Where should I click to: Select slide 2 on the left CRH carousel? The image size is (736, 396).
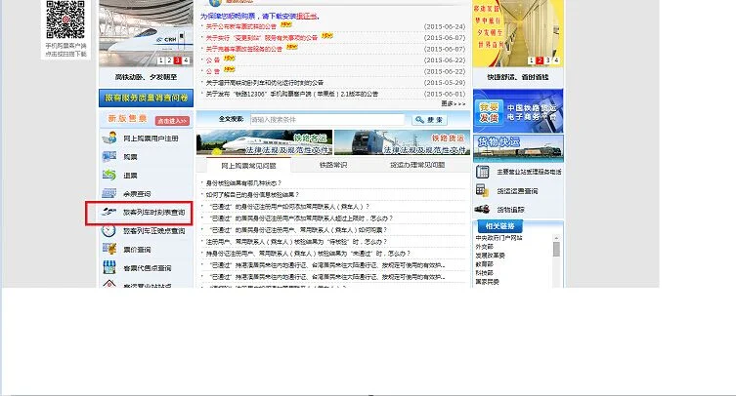pyautogui.click(x=169, y=60)
